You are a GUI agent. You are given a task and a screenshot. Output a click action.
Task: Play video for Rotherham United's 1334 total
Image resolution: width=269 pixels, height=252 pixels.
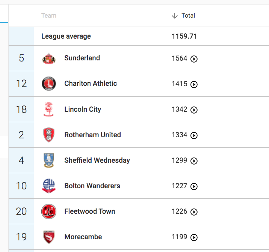[194, 135]
